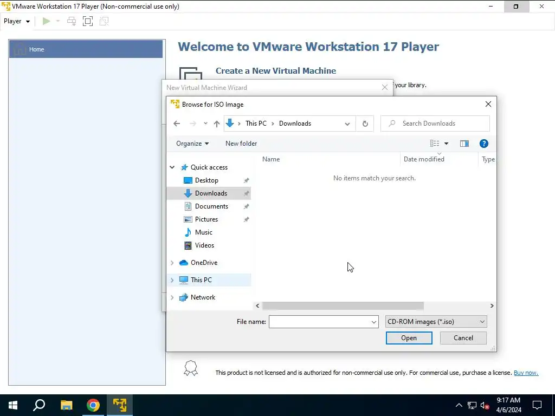Select This PC in navigation pane
The height and width of the screenshot is (416, 555).
pos(201,280)
